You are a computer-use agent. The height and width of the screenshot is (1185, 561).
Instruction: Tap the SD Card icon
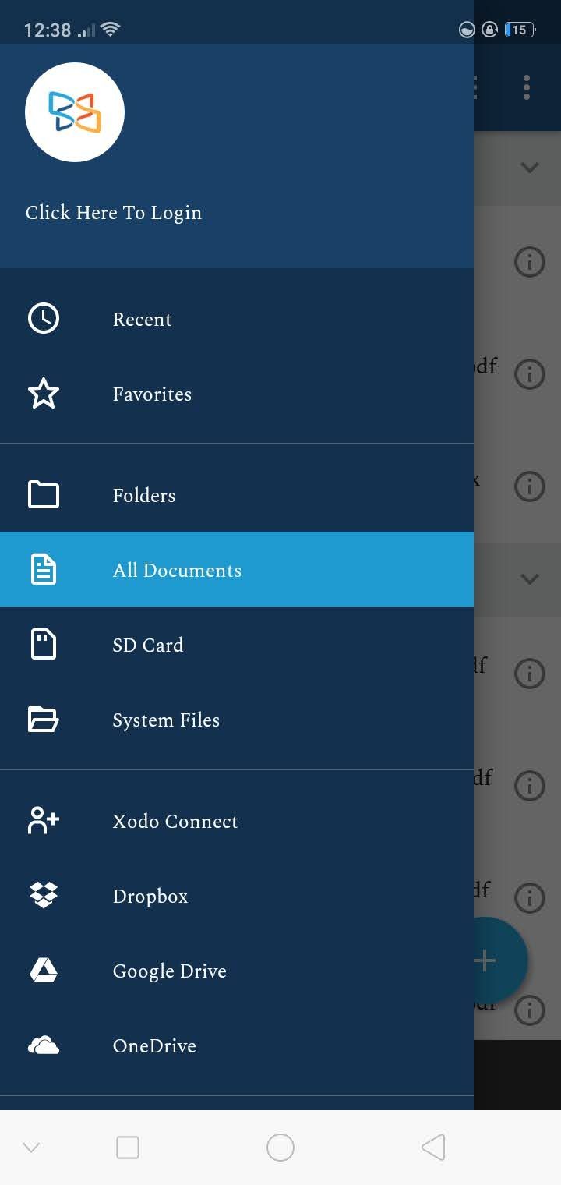[x=44, y=645]
